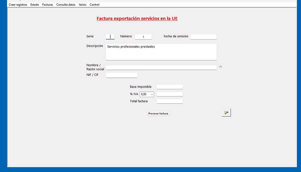Click the NIF / CIF input box

point(121,75)
